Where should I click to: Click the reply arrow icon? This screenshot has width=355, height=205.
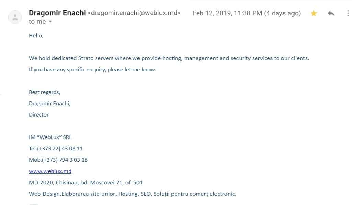331,13
